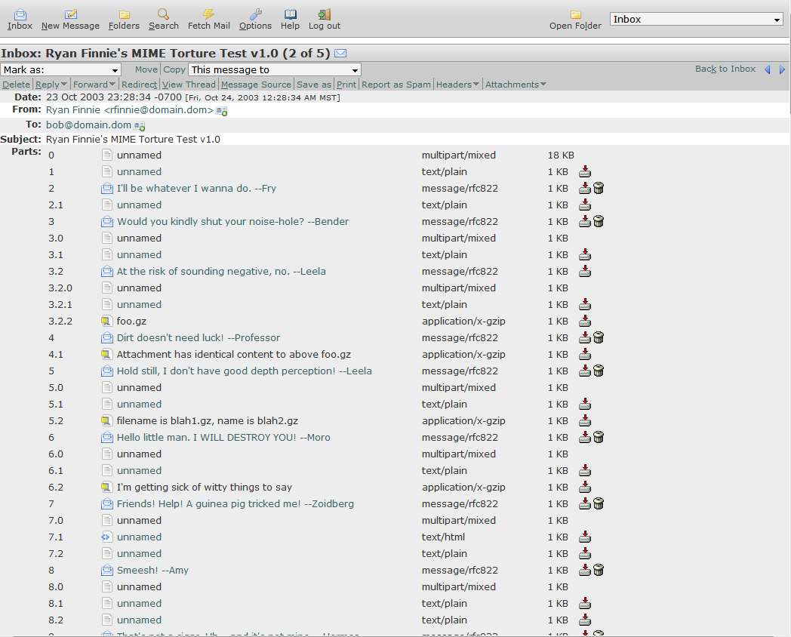Expand the Attachments menu arrow
Viewport: 791px width, 637px height.
(x=543, y=85)
